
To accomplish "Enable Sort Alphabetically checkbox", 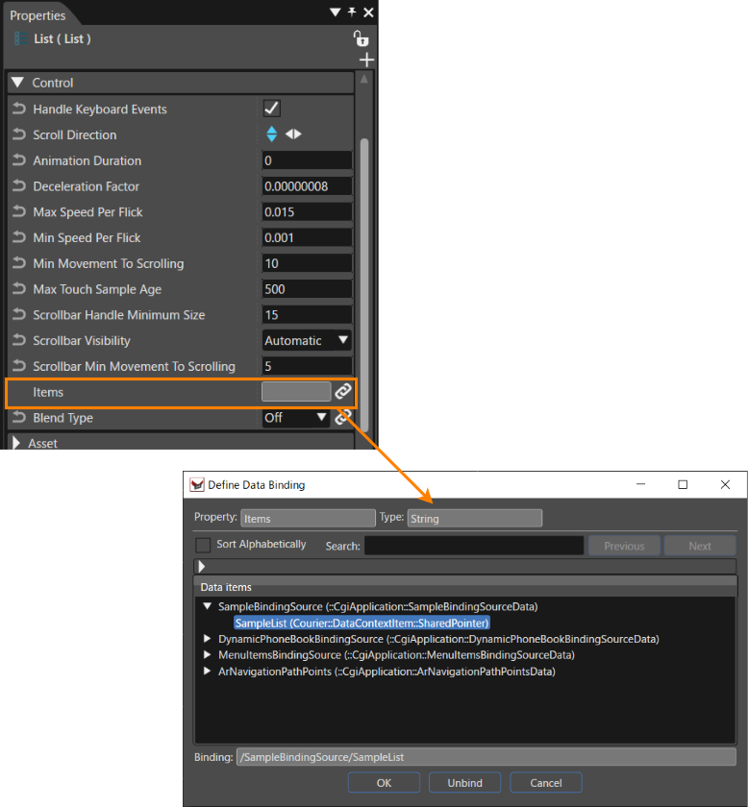I will tap(203, 545).
